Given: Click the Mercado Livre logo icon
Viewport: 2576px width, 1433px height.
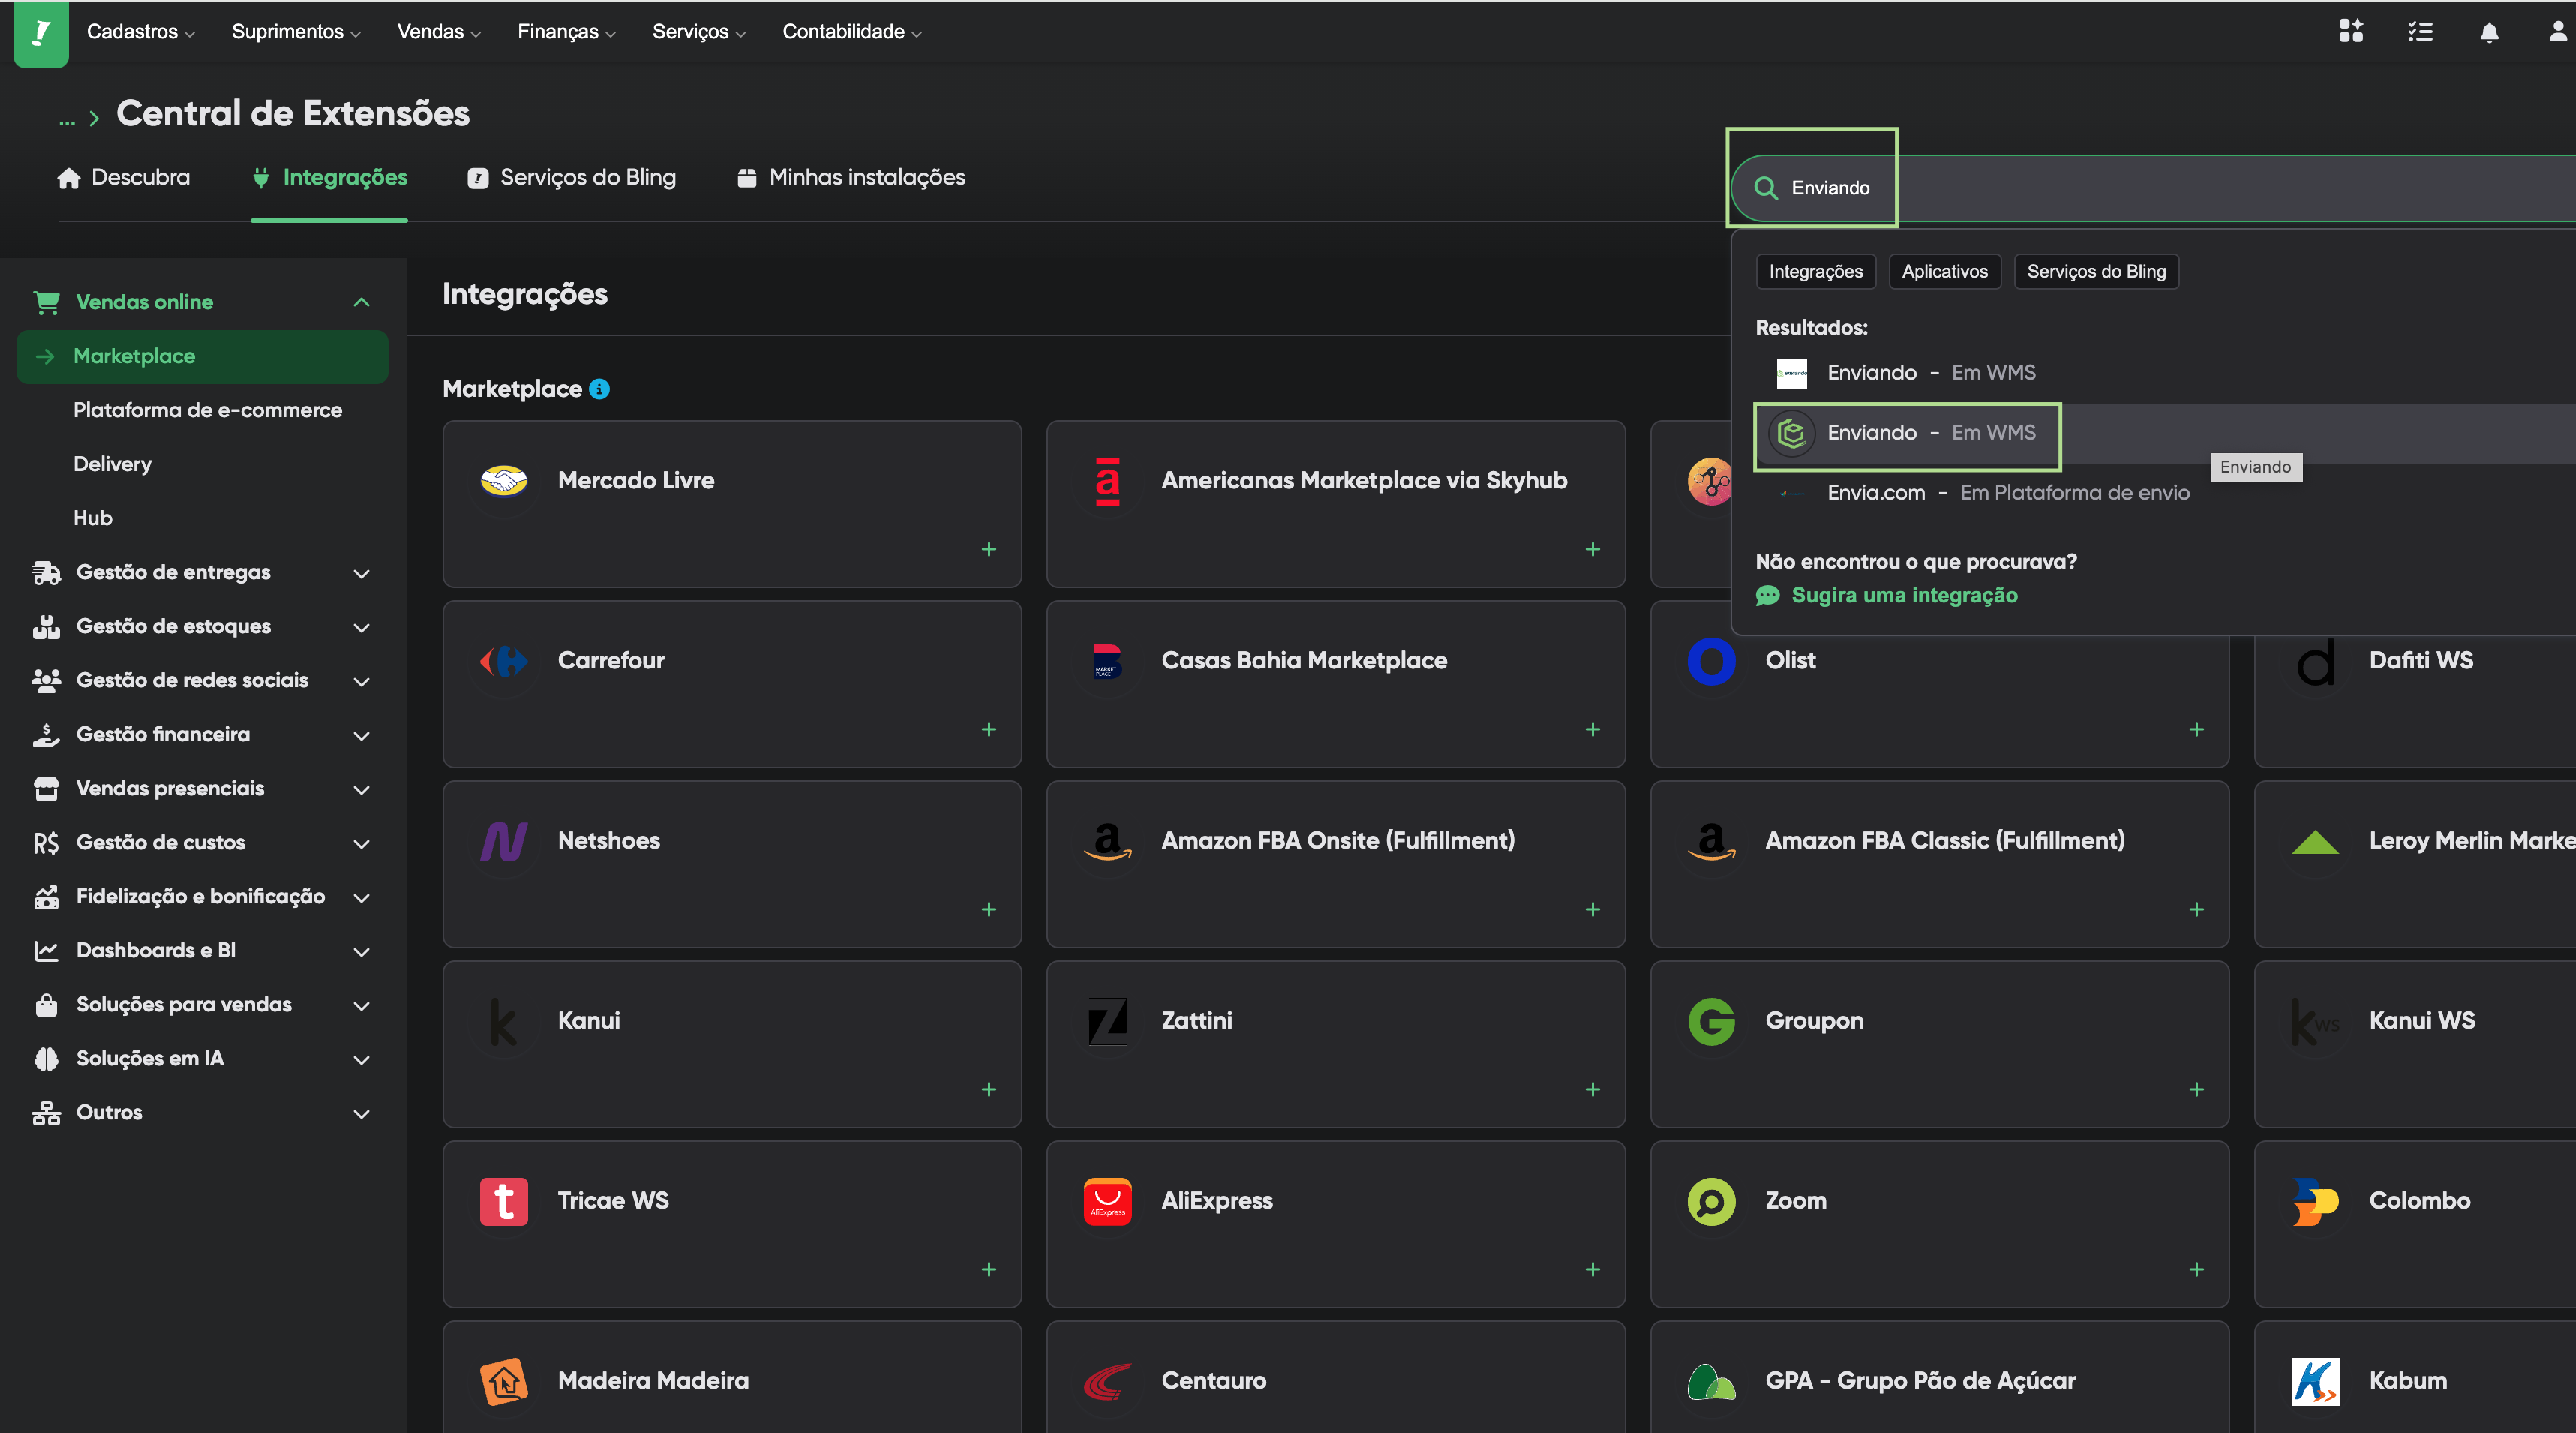Looking at the screenshot, I should tap(504, 481).
